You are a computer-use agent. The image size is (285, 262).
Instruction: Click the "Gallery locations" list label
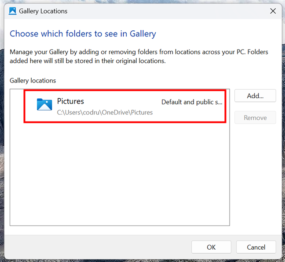click(x=33, y=80)
